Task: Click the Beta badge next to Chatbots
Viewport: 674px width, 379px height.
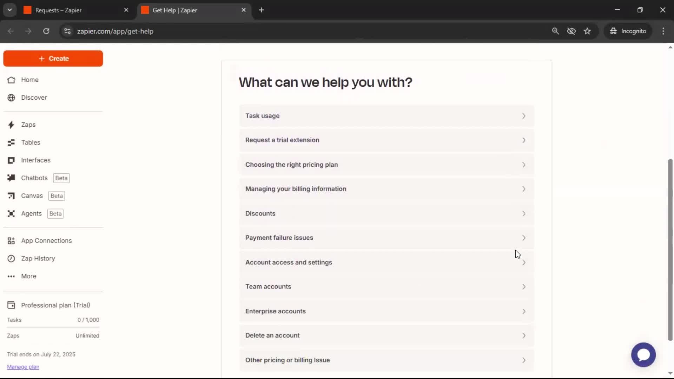Action: (61, 178)
